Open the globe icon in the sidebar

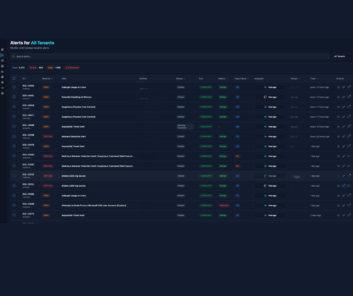[x=2, y=77]
